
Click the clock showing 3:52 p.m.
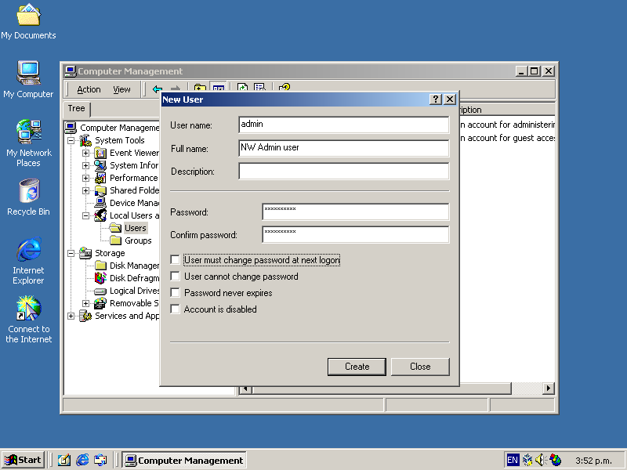[593, 461]
